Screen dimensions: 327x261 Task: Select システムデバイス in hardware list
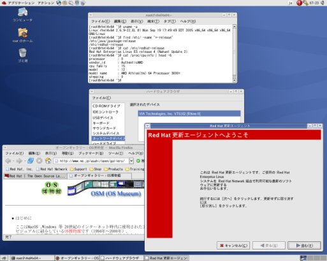[106, 133]
